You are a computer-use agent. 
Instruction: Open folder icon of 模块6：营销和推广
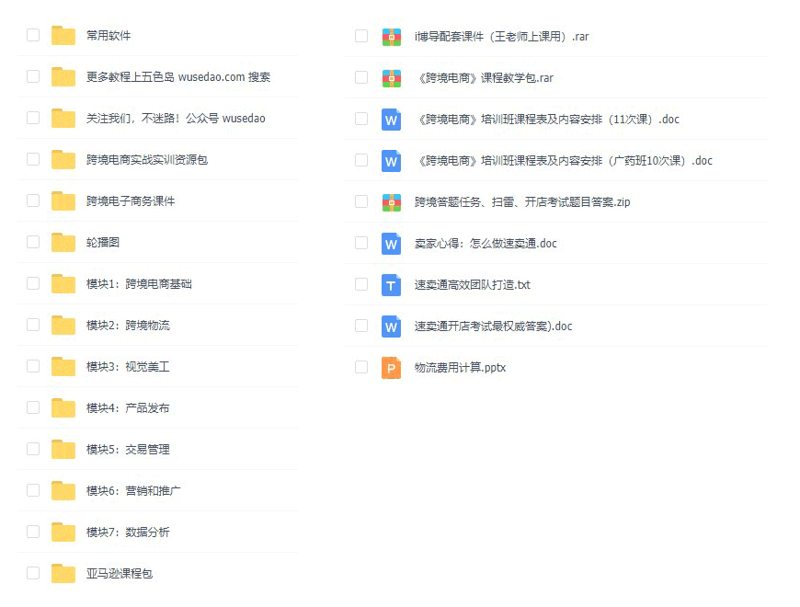(63, 490)
